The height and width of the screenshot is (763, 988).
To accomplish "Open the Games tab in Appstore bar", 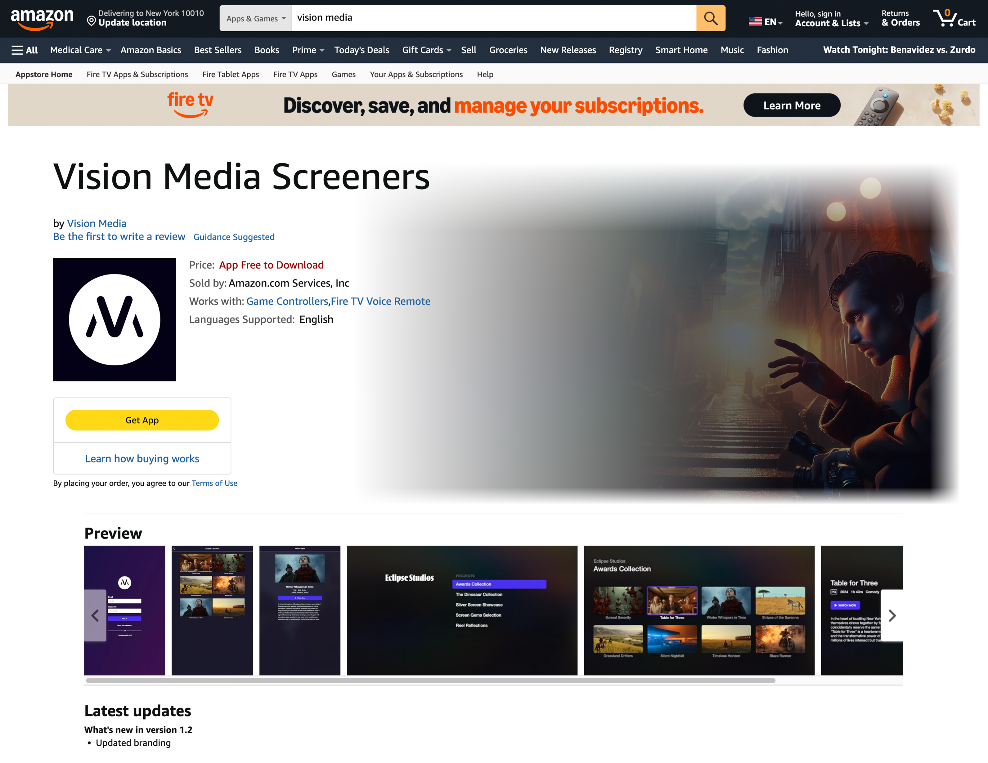I will (344, 74).
